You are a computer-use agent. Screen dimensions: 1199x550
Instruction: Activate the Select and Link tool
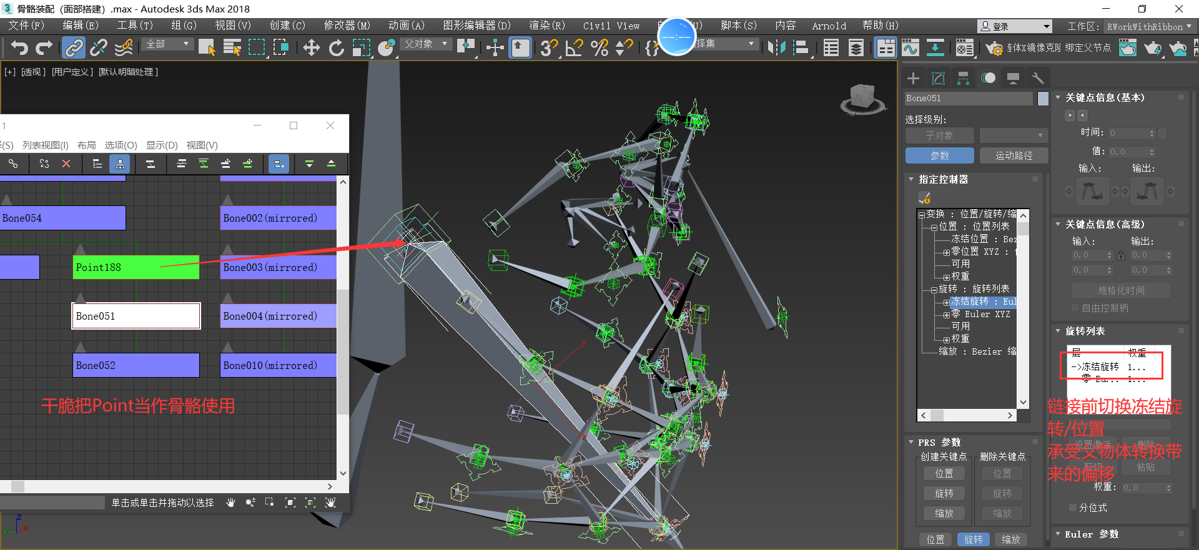pos(74,47)
